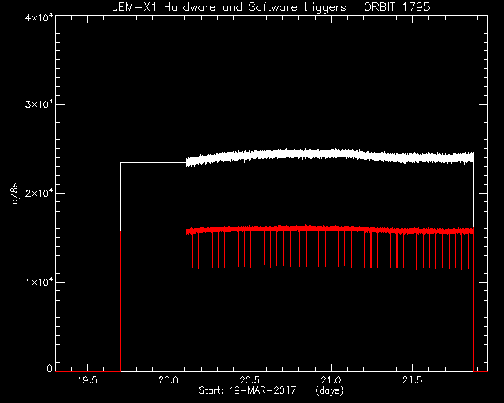Click the 'c/8s' y-axis unit label
Image resolution: width=504 pixels, height=403 pixels.
pyautogui.click(x=15, y=193)
